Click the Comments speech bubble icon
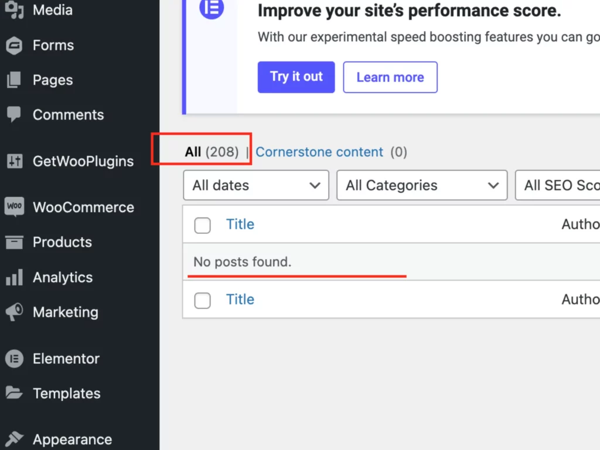Screen dimensions: 600x450 point(14,114)
